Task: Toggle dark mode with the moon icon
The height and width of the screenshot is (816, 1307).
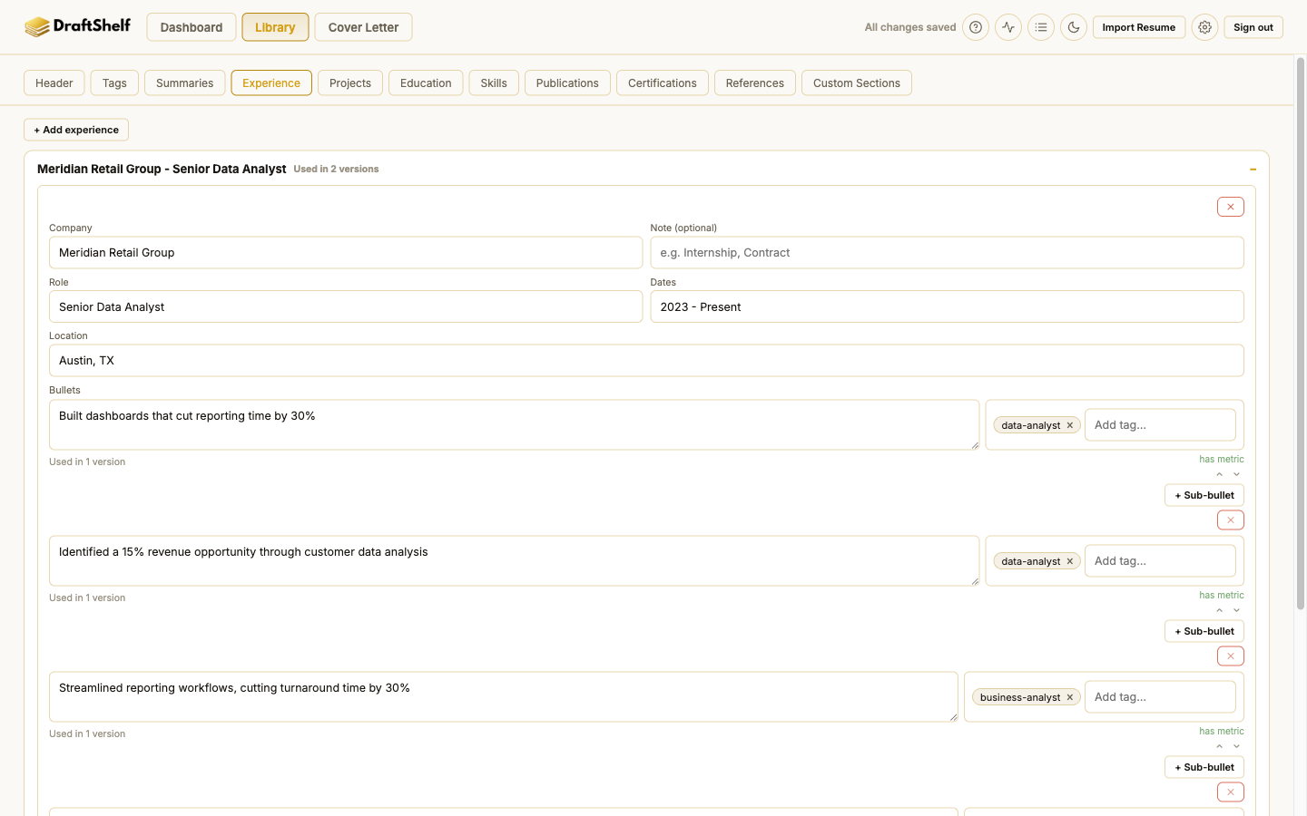Action: tap(1074, 27)
